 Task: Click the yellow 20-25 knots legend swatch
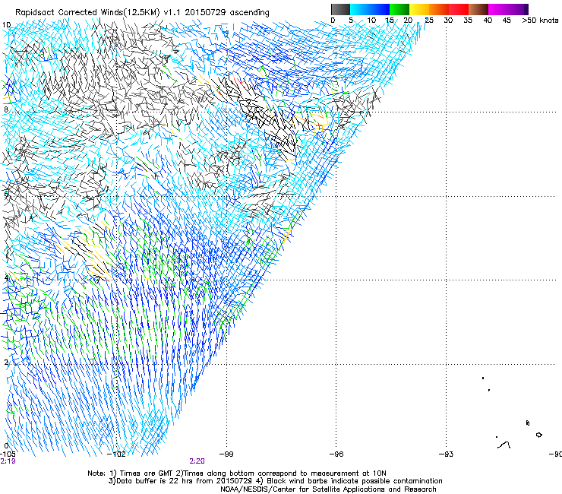(x=419, y=9)
